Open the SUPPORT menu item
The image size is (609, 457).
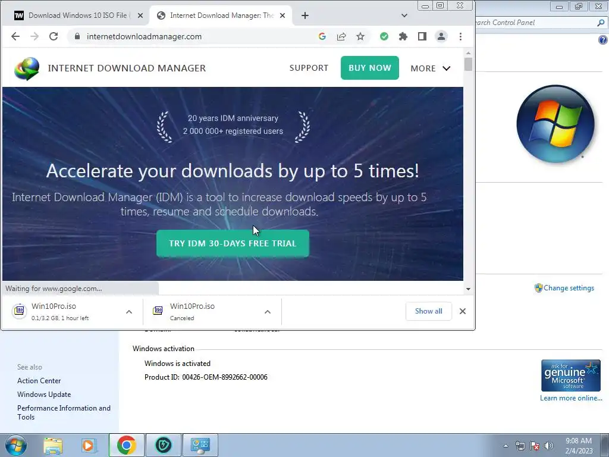309,68
